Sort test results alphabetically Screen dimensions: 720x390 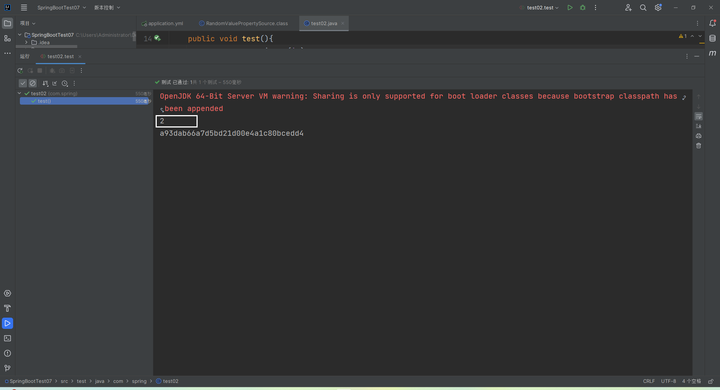coord(45,83)
